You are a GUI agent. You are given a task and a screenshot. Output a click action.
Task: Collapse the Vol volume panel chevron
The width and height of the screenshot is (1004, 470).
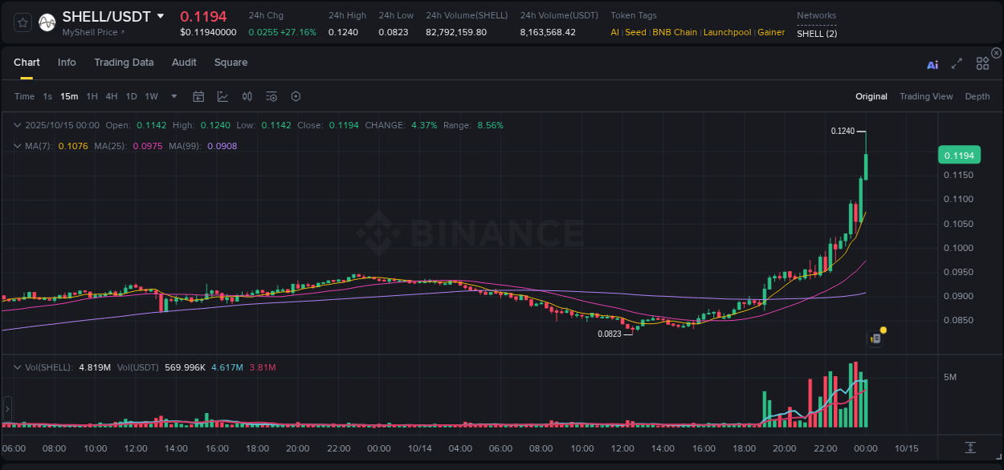click(18, 367)
